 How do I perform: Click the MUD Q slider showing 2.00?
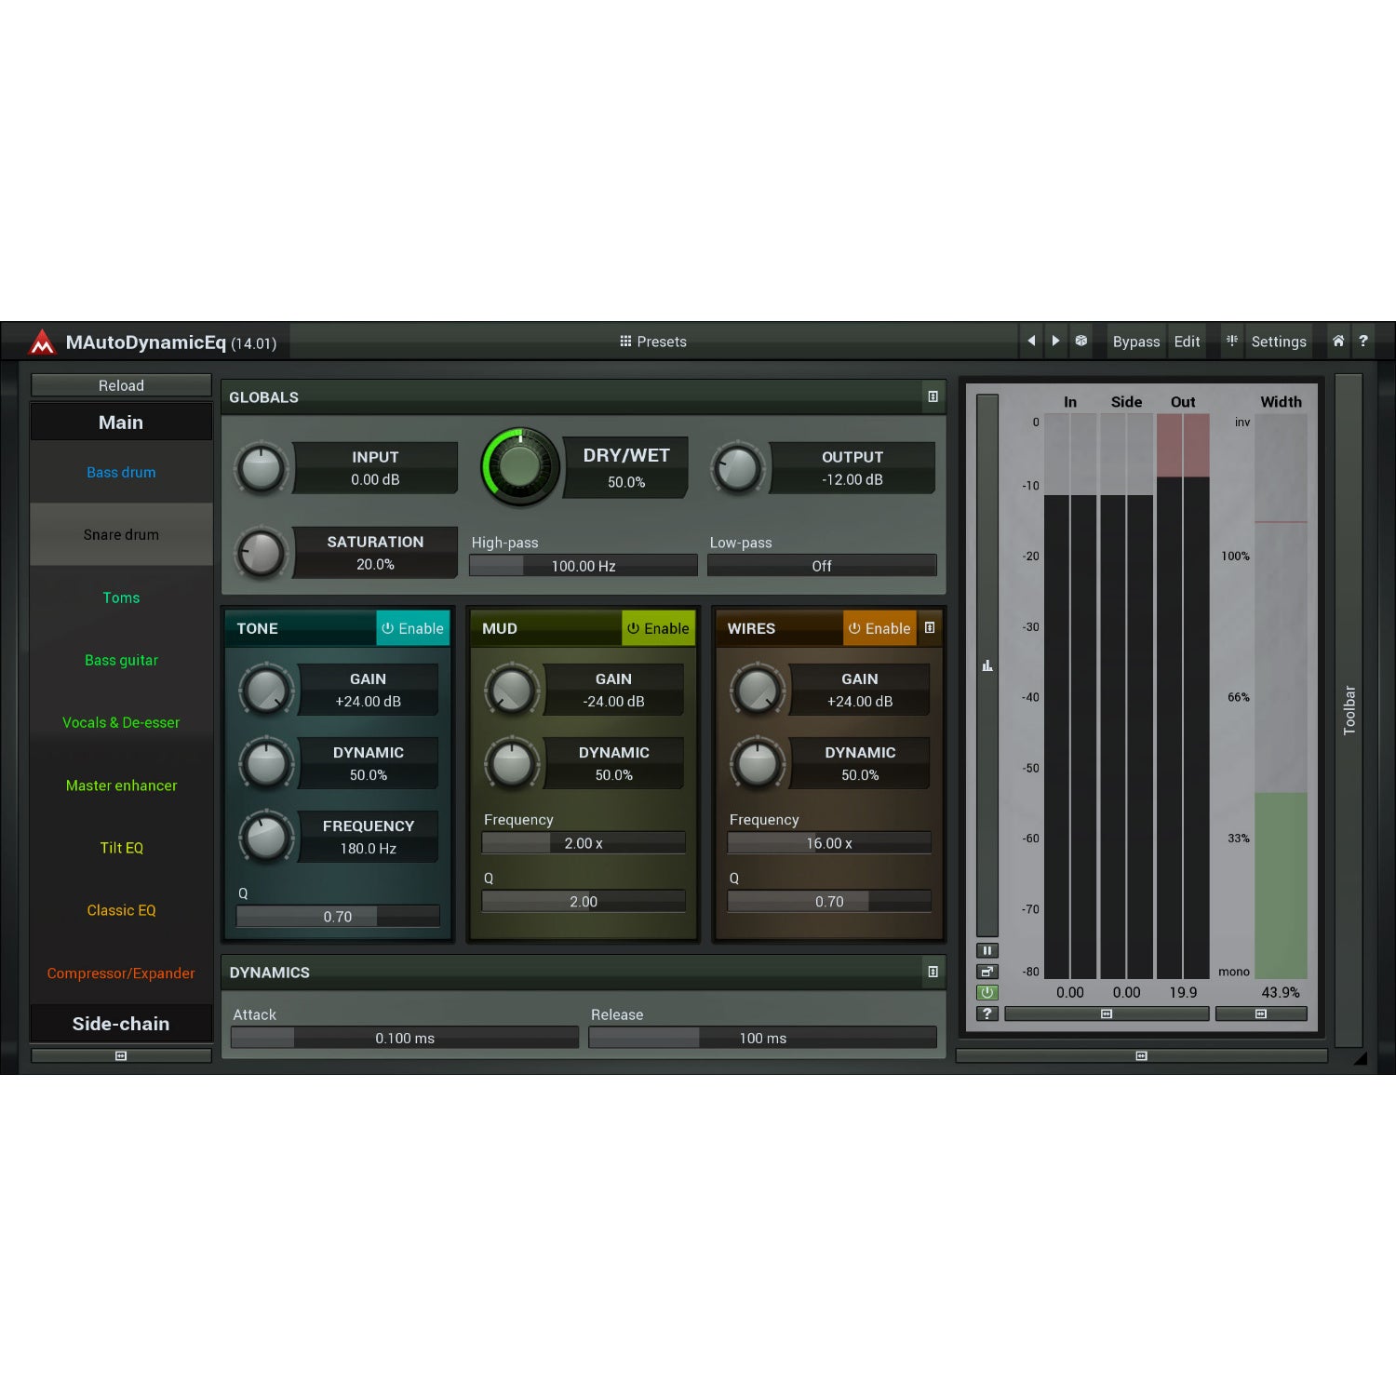tap(584, 901)
